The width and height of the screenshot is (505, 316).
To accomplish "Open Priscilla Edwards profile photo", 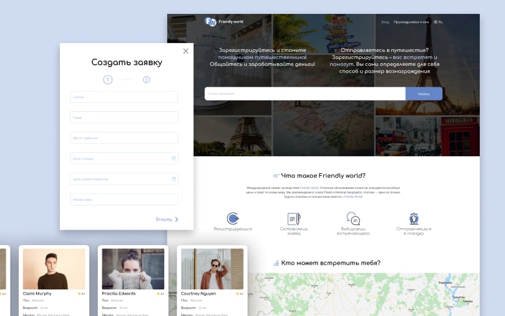I will pos(133,269).
